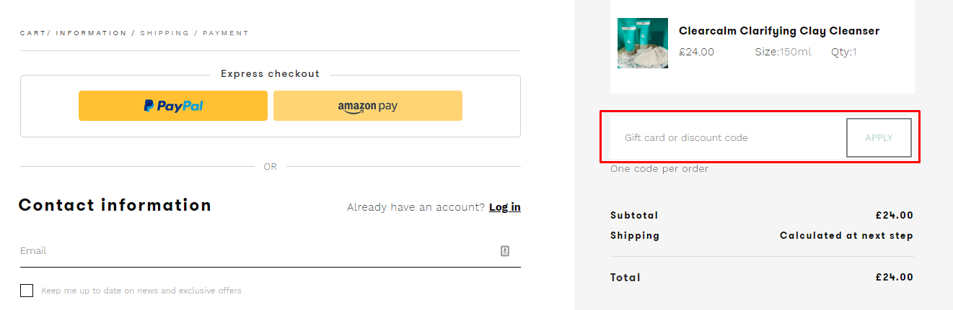The width and height of the screenshot is (953, 310).
Task: Open the Payment breadcrumb step
Action: tap(225, 33)
